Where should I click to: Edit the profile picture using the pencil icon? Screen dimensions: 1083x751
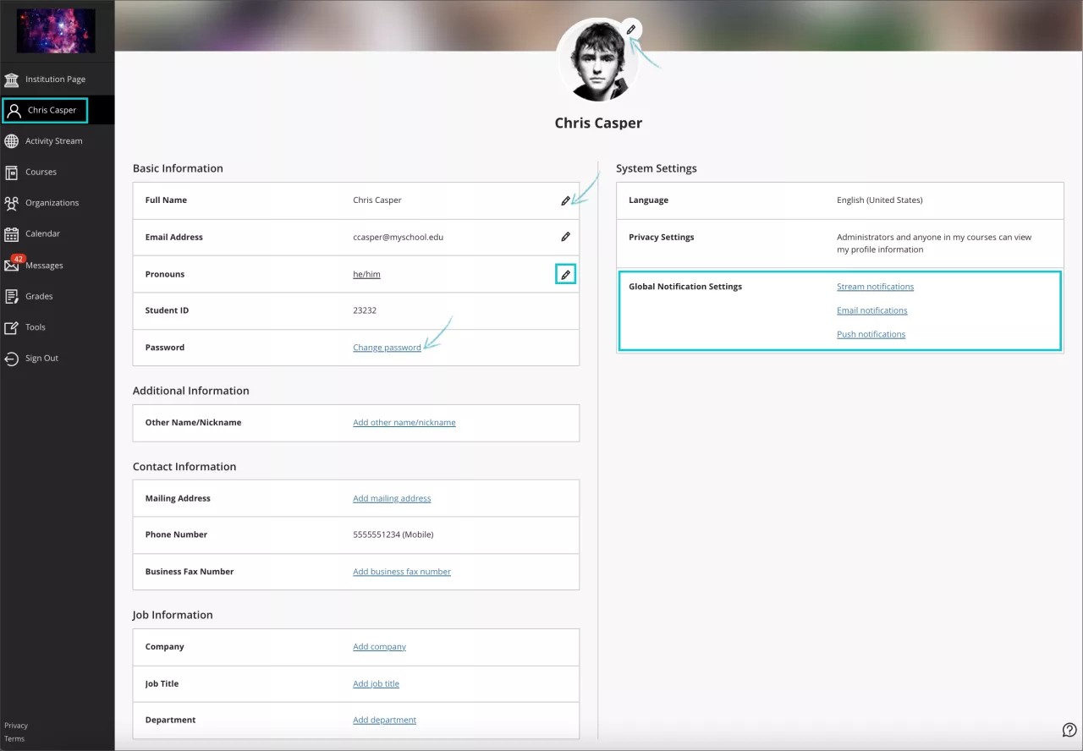point(630,29)
